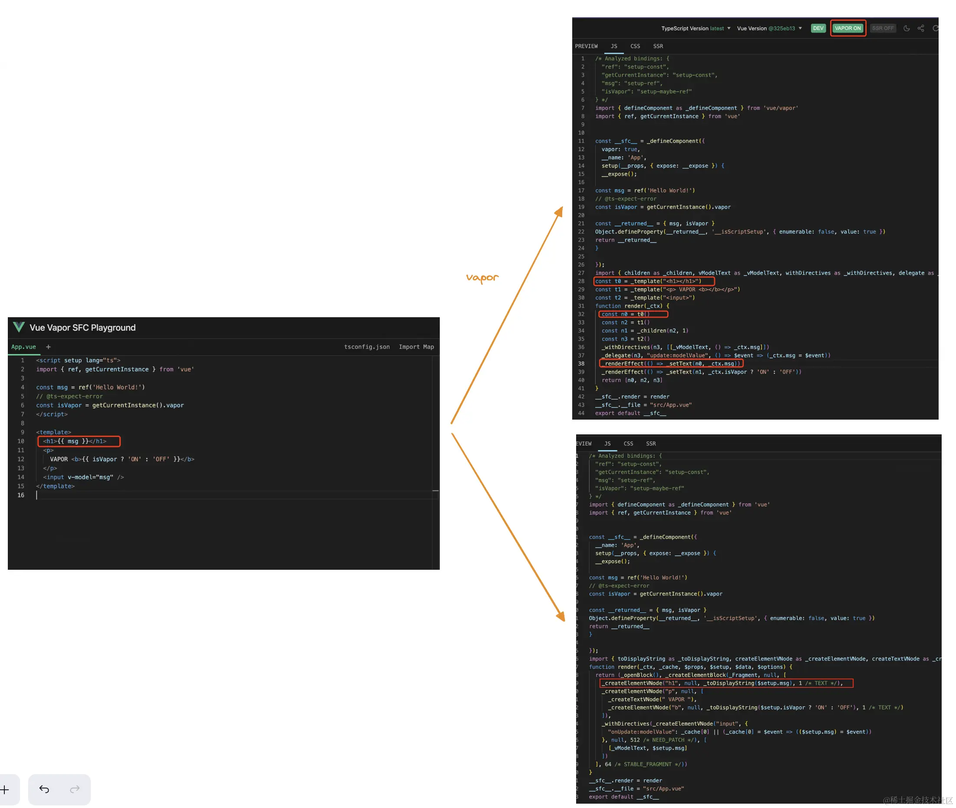The width and height of the screenshot is (956, 808).
Task: Open the Vue Version @325eb13 dropdown
Action: coord(769,28)
